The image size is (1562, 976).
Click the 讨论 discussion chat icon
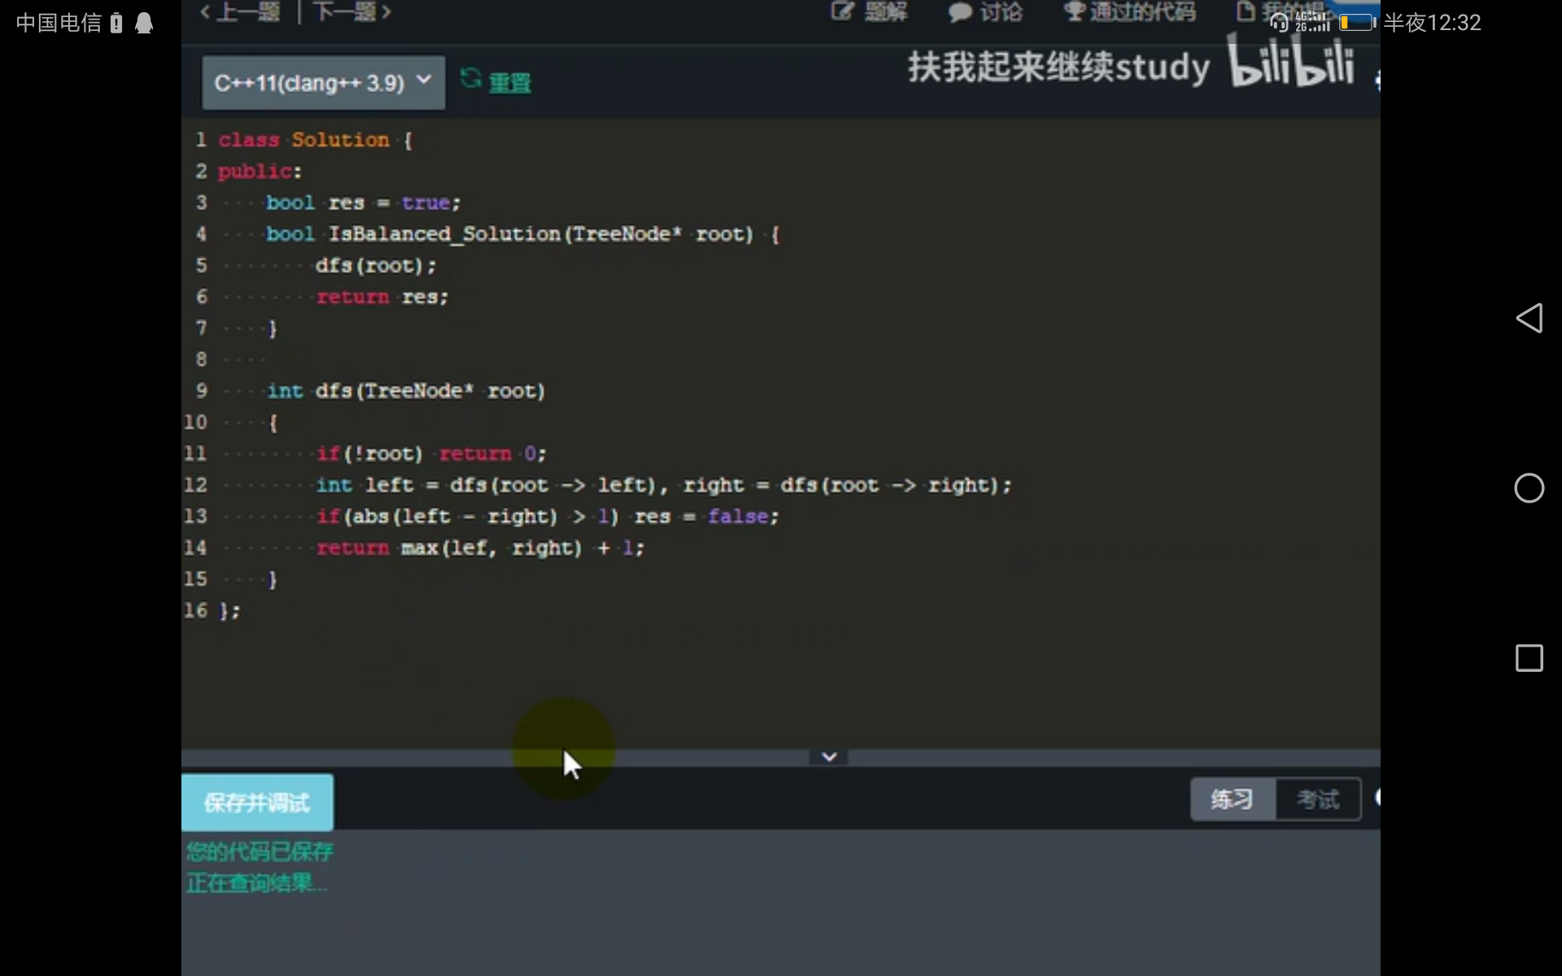tap(960, 12)
